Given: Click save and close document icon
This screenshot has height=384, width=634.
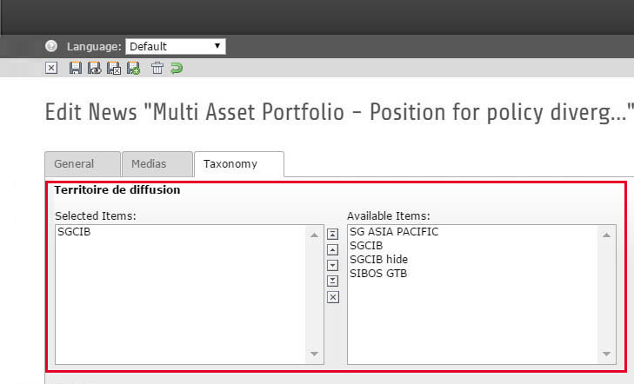Looking at the screenshot, I should point(114,68).
